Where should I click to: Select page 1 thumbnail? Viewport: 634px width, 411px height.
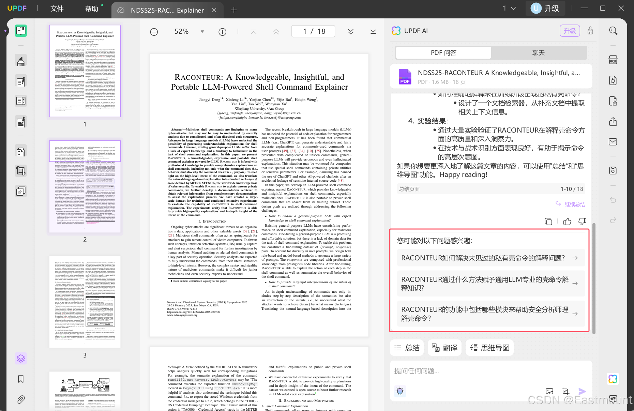point(85,71)
